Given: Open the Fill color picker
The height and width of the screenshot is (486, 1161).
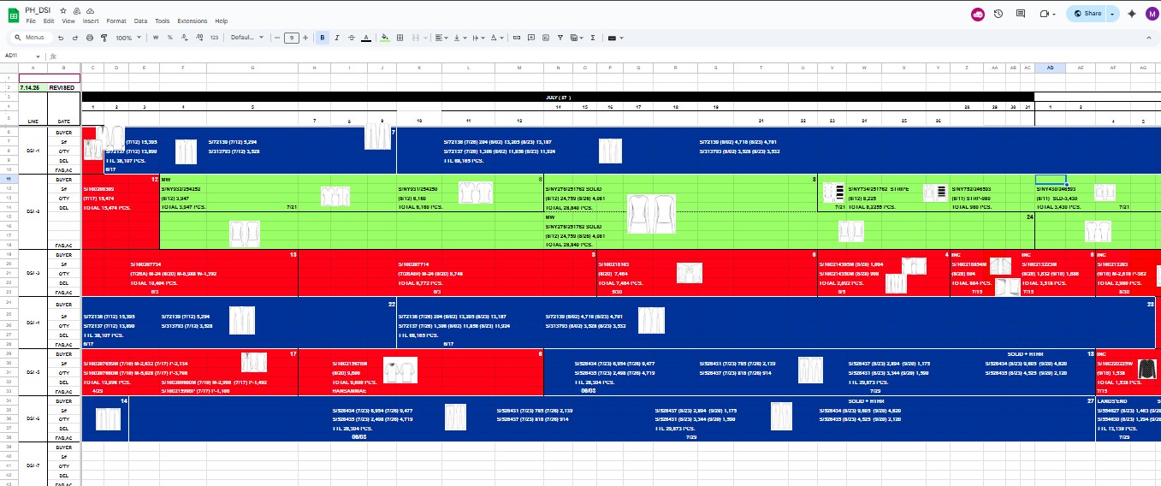Looking at the screenshot, I should coord(385,38).
